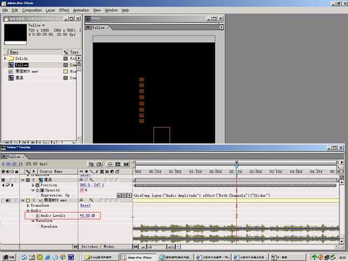The image size is (348, 261).
Task: Open the View menu
Action: pos(97,10)
